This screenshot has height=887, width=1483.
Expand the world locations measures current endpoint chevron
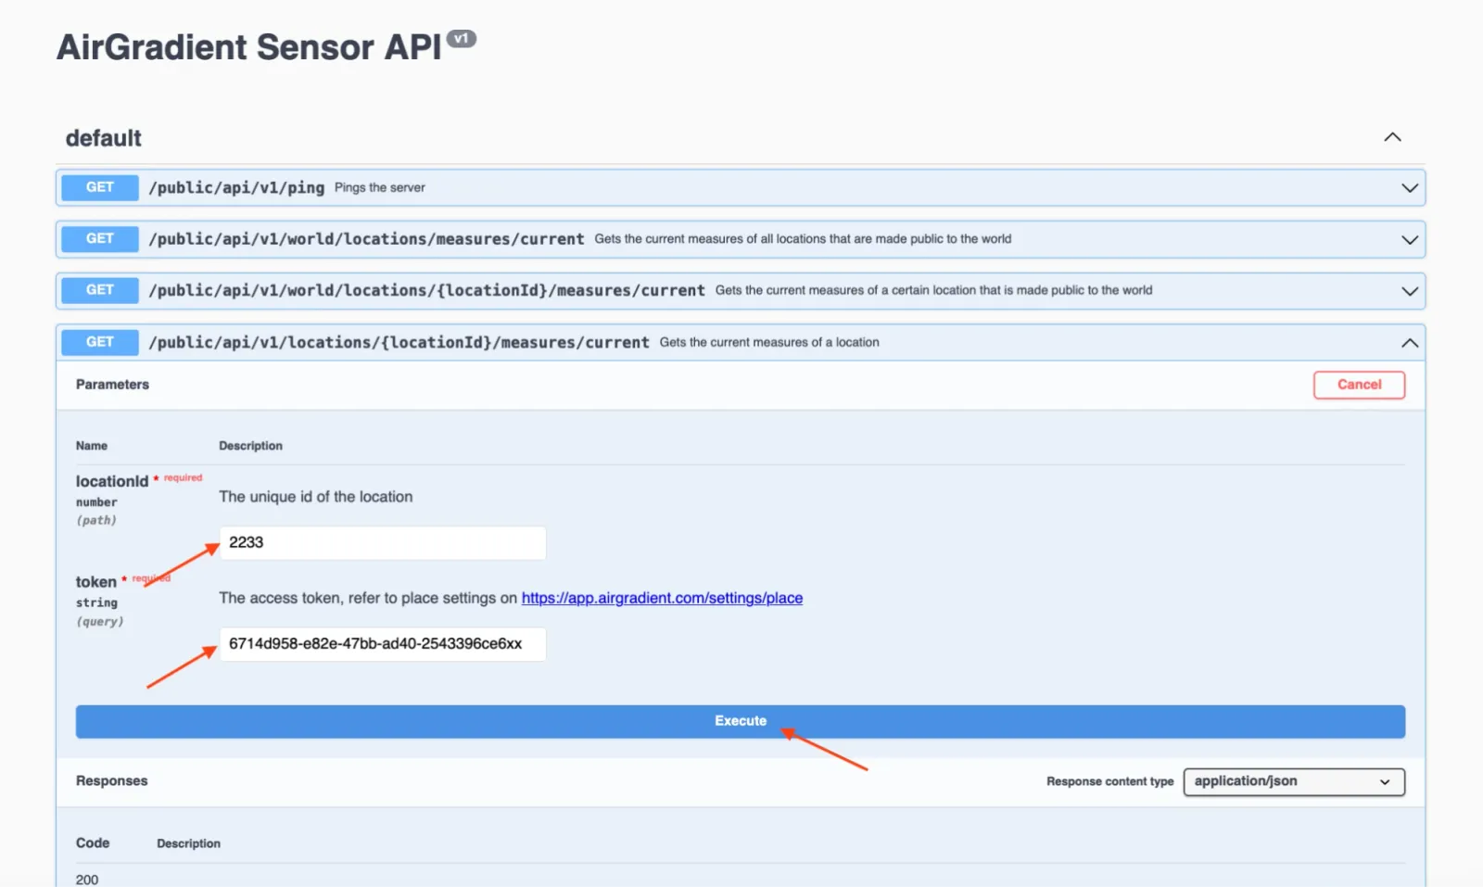point(1410,238)
